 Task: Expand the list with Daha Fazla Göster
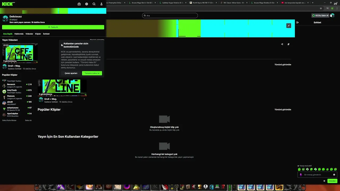[9, 120]
